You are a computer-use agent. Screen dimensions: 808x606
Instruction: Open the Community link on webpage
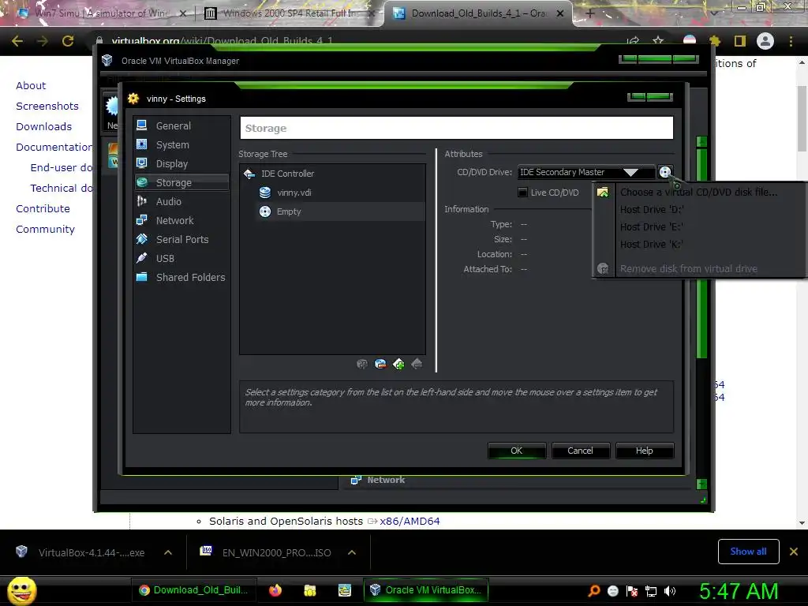pyautogui.click(x=45, y=230)
